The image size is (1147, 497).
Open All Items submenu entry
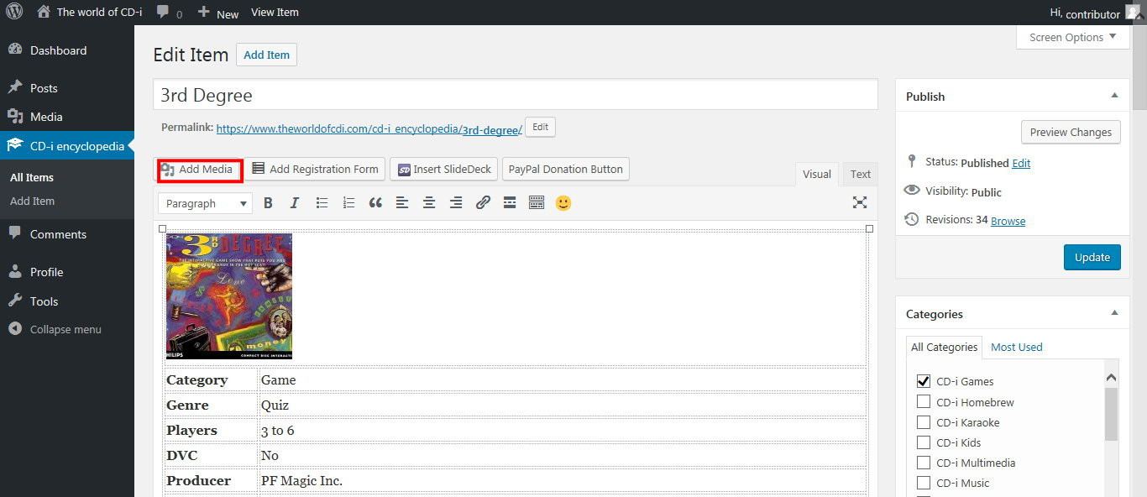pos(32,177)
